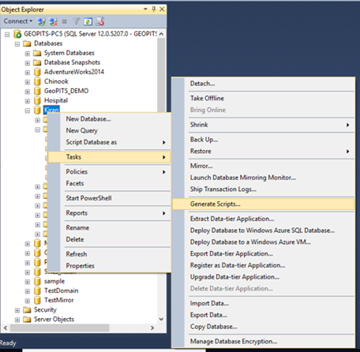Viewport: 360px width, 352px height.
Task: Expand the Security folder
Action: pos(17,310)
